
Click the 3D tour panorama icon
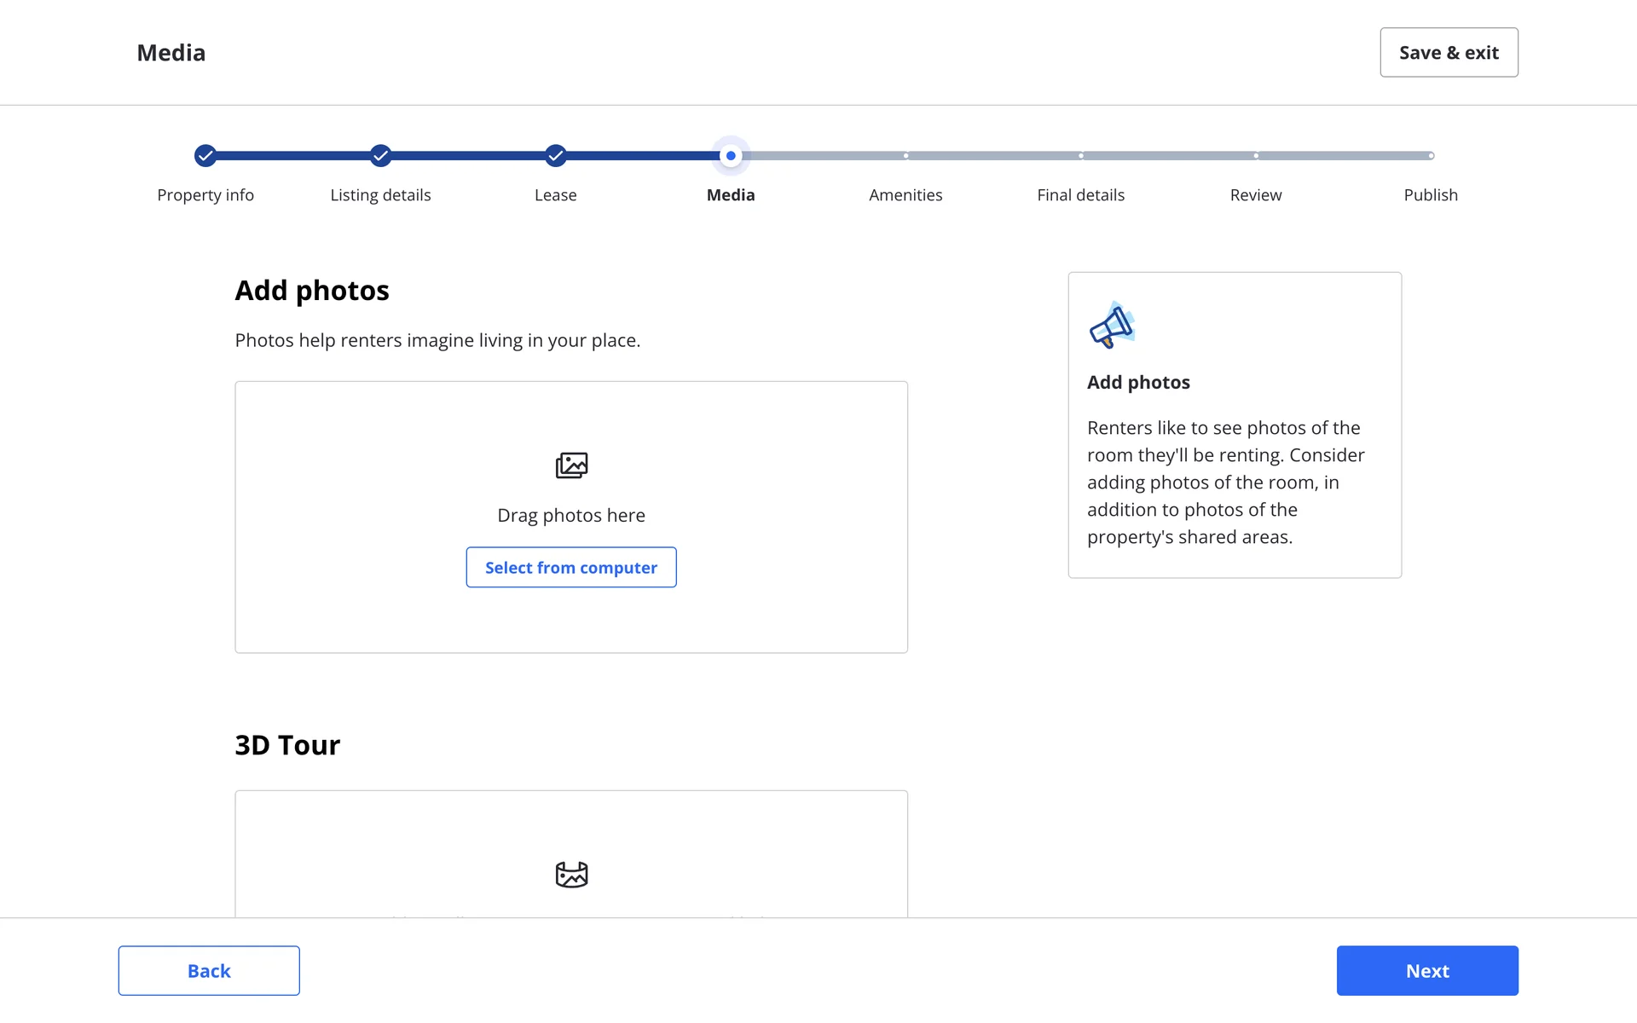point(571,874)
